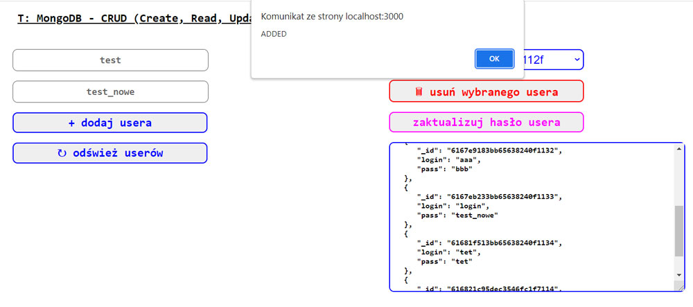Click the plus icon on dodaj usera

71,123
